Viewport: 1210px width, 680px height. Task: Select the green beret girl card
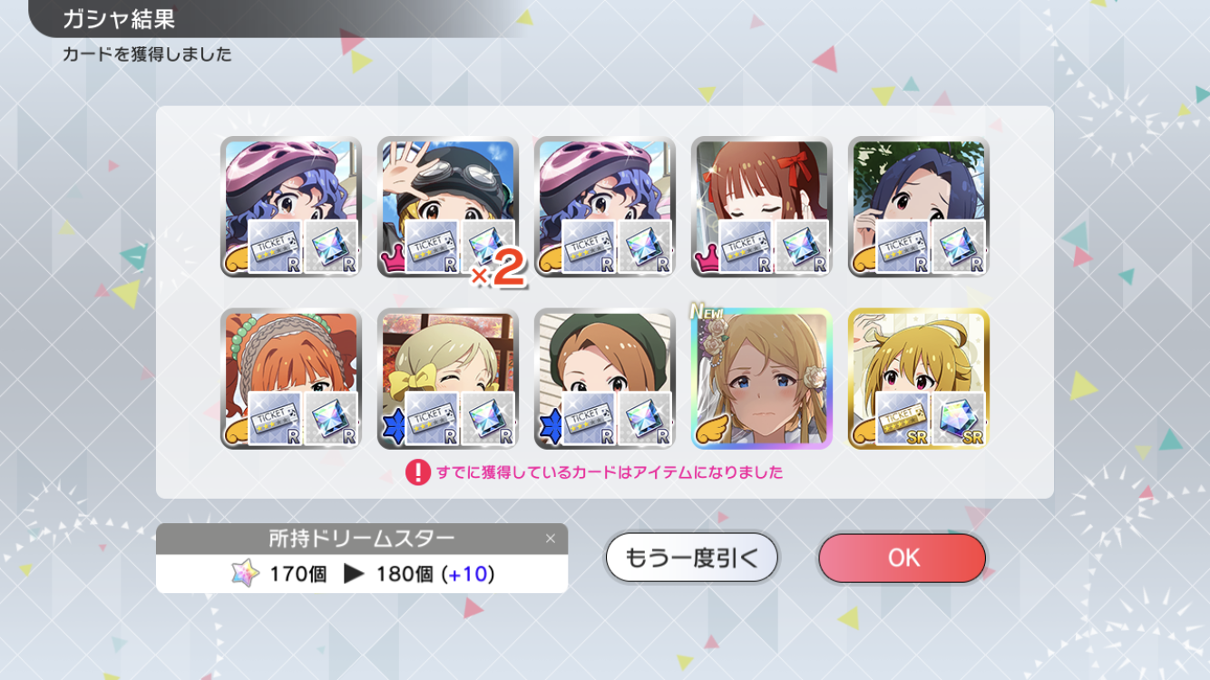coord(605,379)
